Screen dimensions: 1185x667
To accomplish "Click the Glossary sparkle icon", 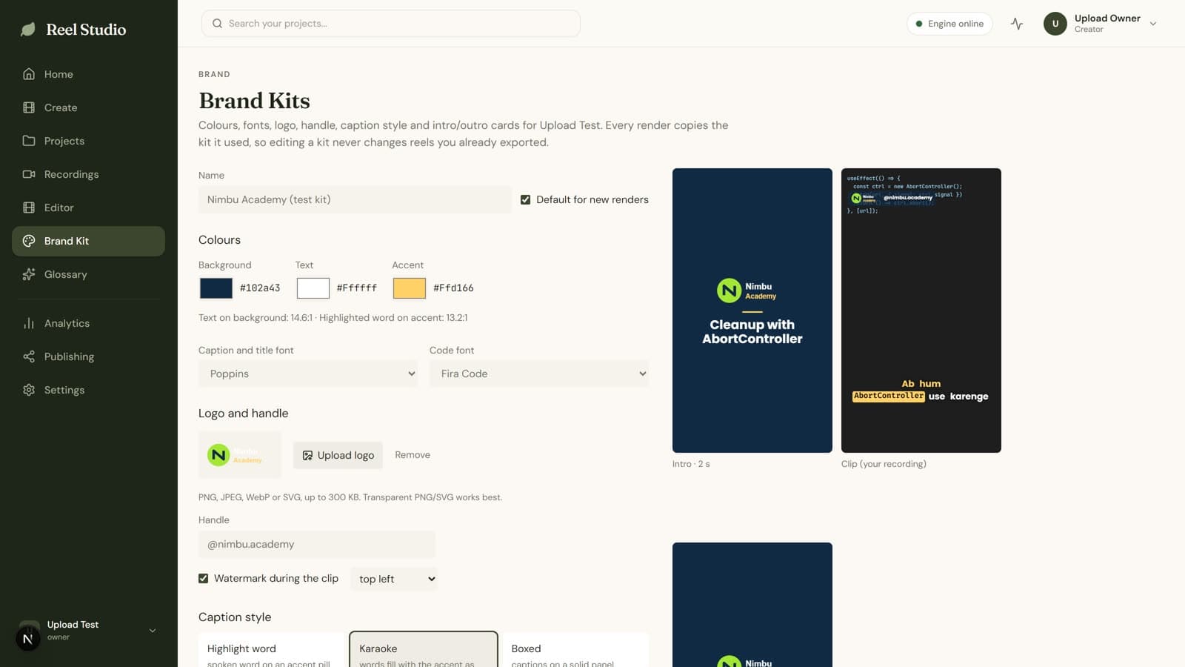I will (x=29, y=274).
